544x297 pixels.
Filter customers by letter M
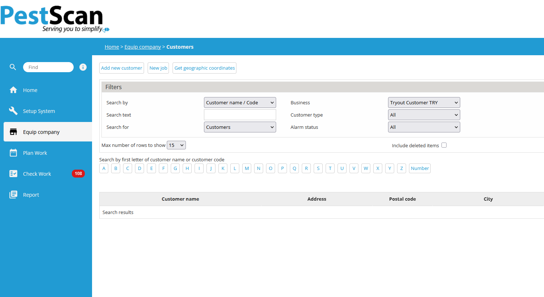pos(247,168)
